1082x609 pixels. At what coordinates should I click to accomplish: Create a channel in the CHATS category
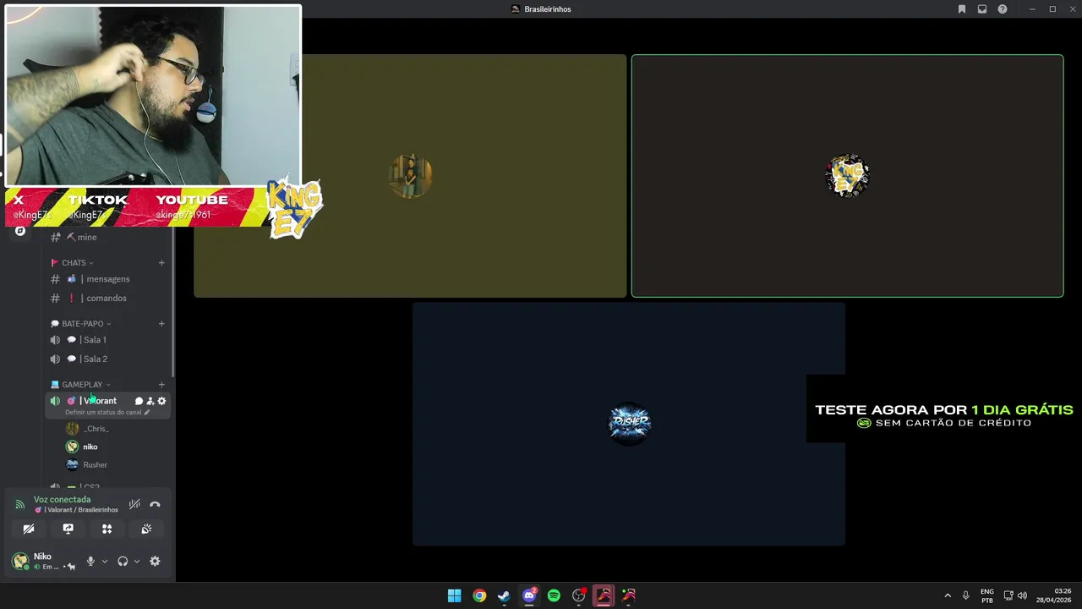[x=161, y=263]
